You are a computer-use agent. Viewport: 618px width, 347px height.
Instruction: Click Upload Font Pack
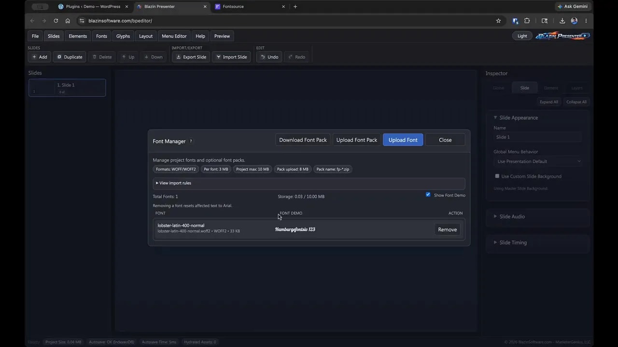point(357,140)
